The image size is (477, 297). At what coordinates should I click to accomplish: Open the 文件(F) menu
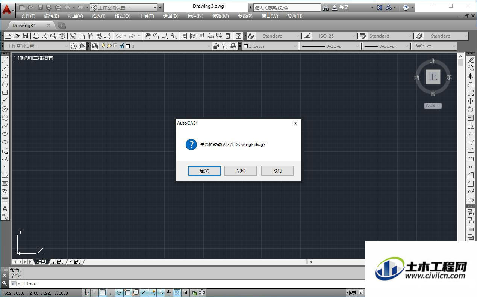pos(28,16)
